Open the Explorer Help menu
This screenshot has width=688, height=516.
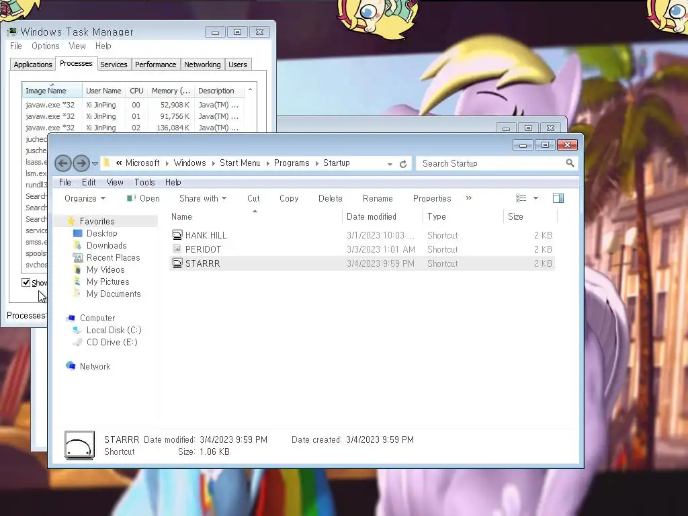coord(173,182)
